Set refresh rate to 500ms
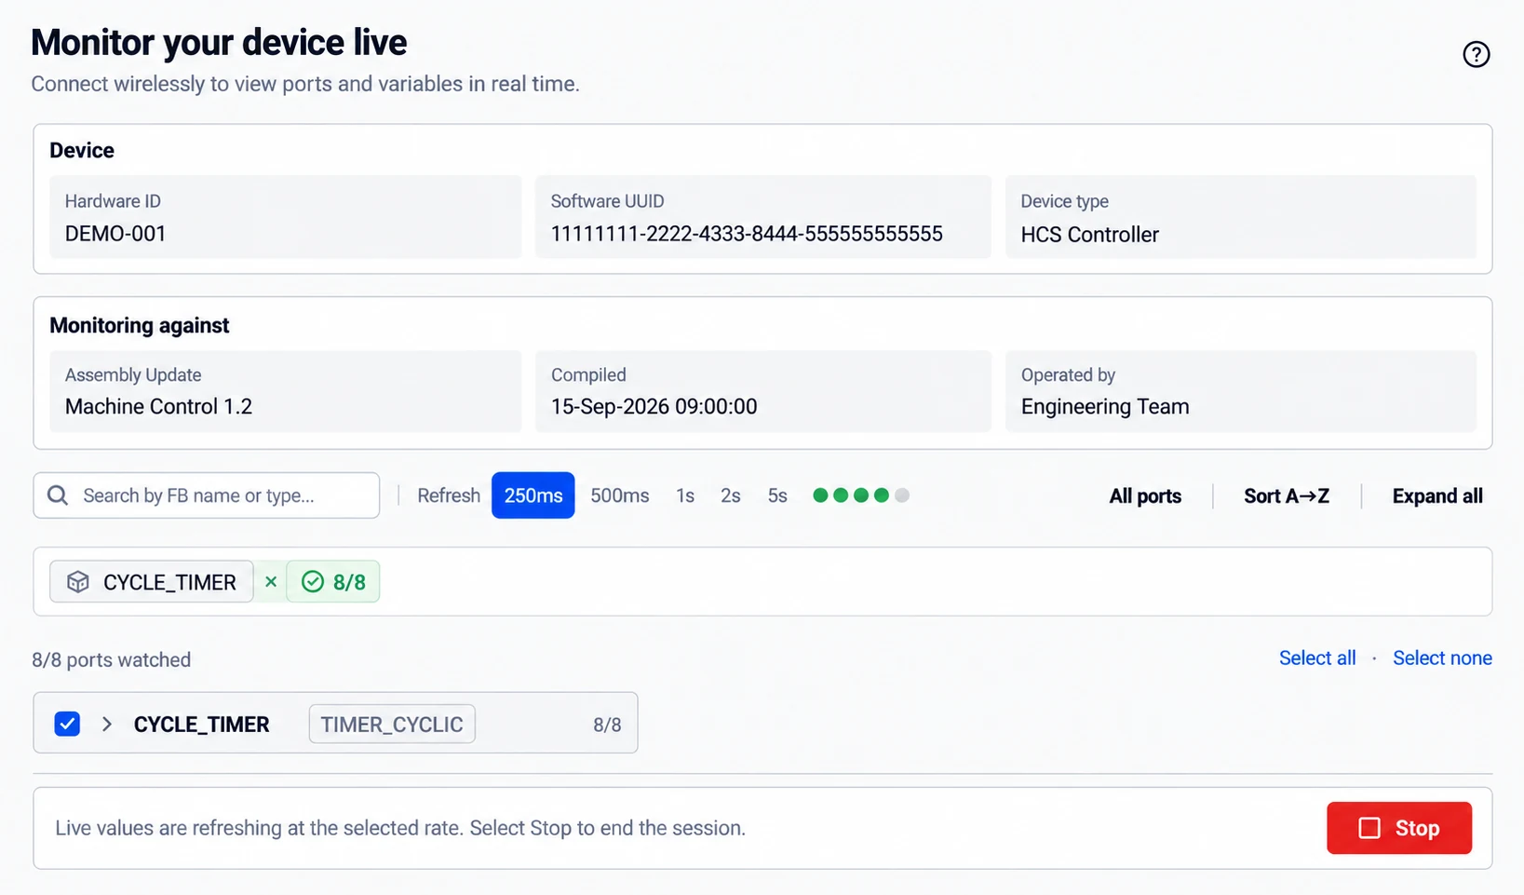 pos(620,495)
